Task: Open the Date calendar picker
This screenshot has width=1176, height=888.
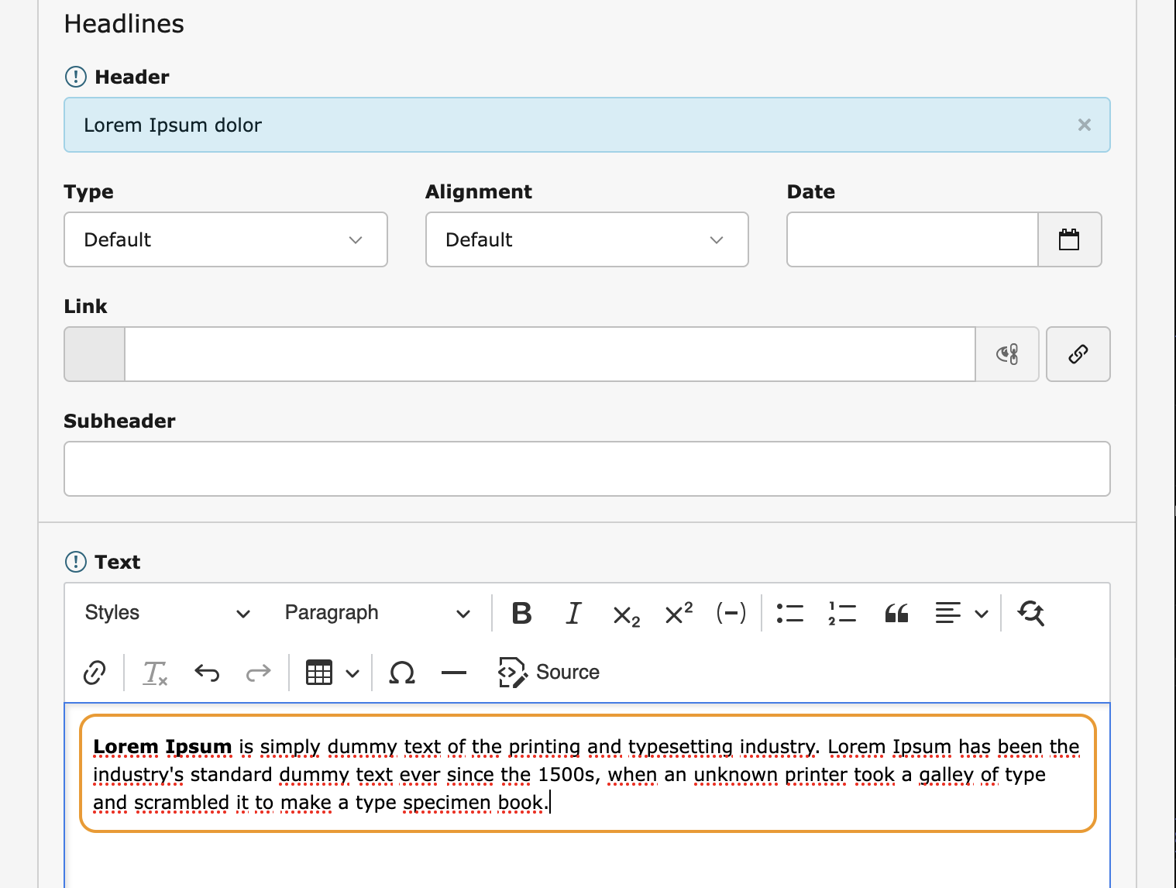Action: point(1069,239)
